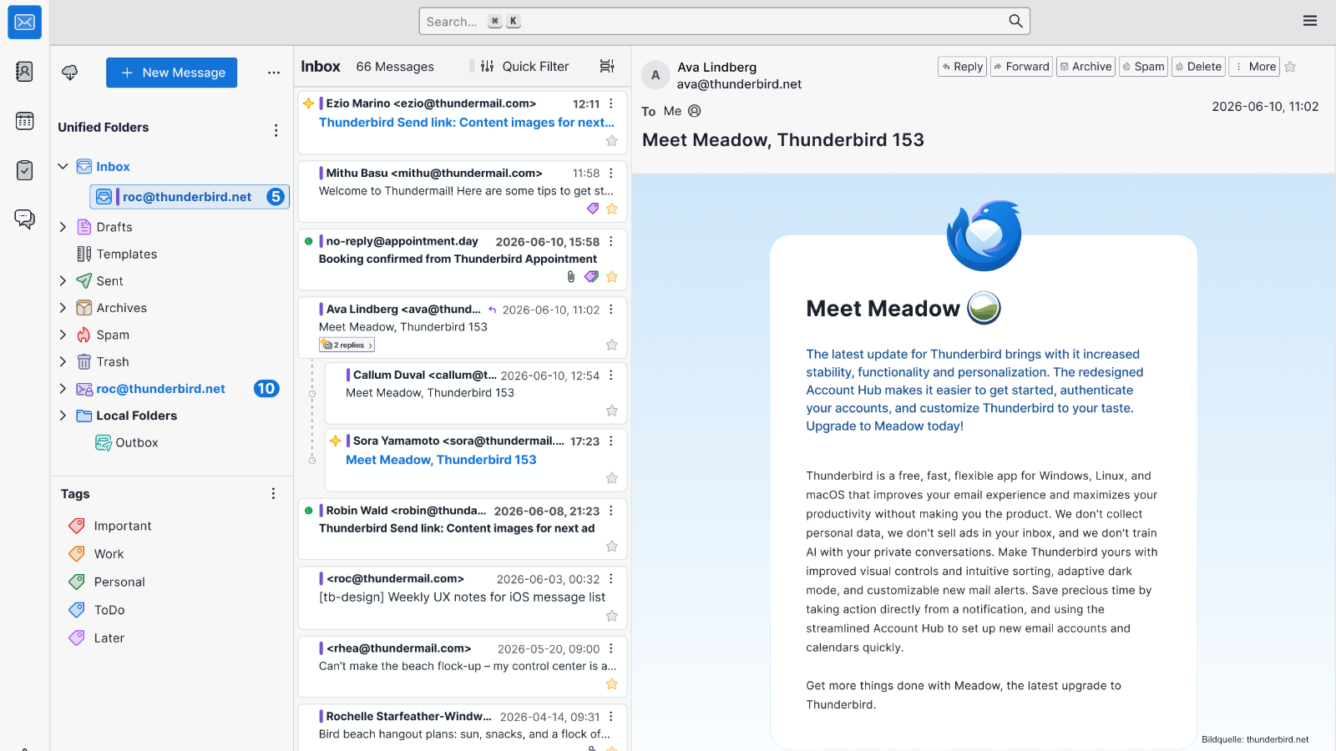Image resolution: width=1336 pixels, height=751 pixels.
Task: Toggle the Quick Filter bar
Action: point(525,66)
